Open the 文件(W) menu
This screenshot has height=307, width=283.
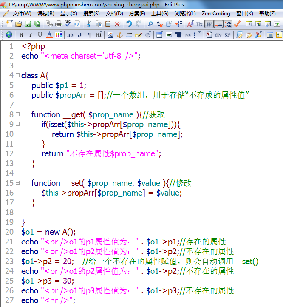pyautogui.click(x=22, y=14)
